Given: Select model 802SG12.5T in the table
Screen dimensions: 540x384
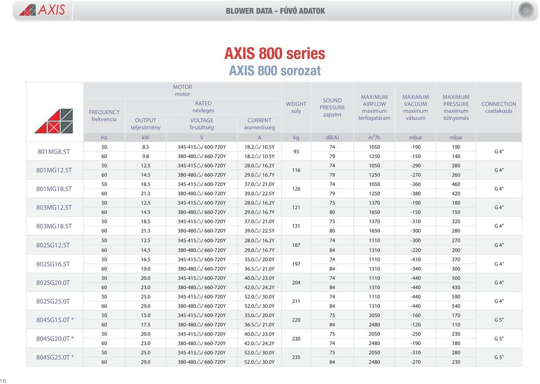Looking at the screenshot, I should (53, 245).
